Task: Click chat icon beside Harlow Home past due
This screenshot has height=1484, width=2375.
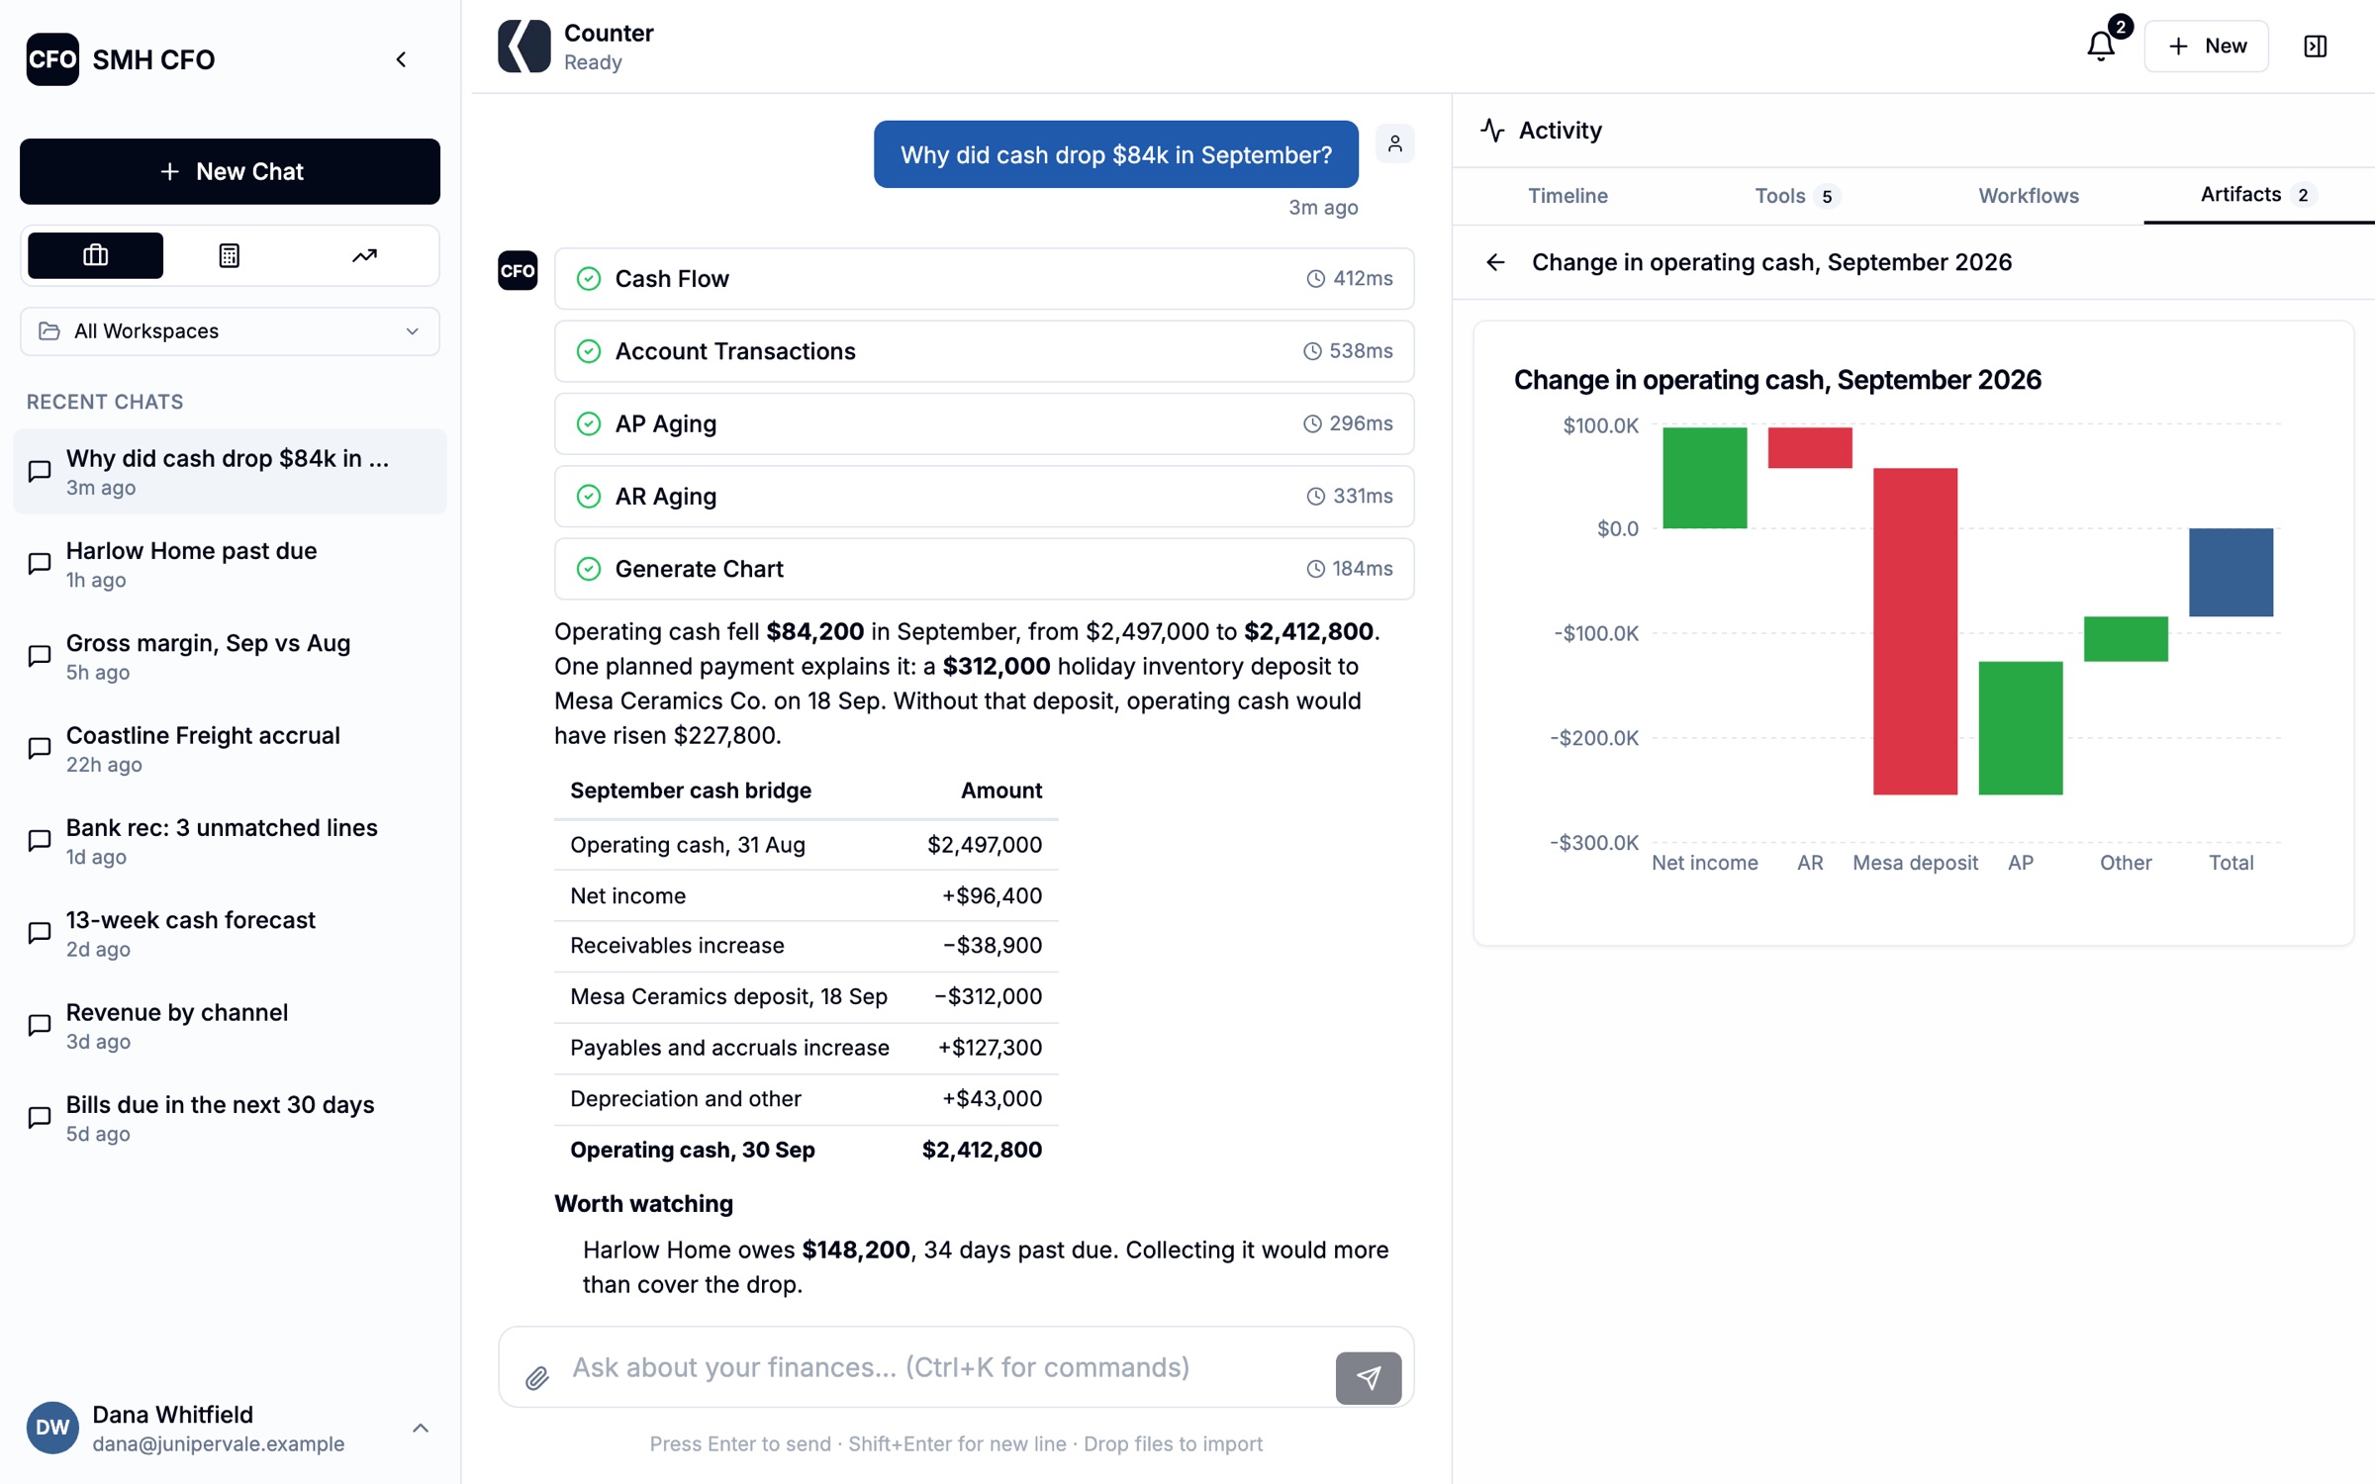Action: [40, 564]
